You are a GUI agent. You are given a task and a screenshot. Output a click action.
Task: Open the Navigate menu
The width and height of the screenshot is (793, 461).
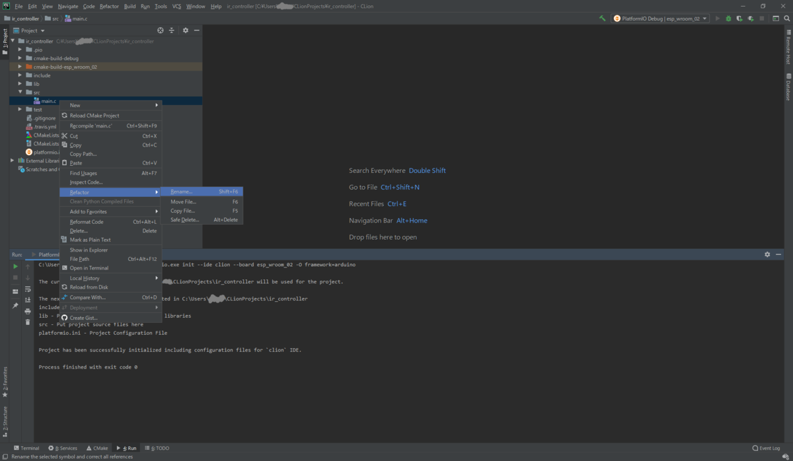[x=68, y=6]
